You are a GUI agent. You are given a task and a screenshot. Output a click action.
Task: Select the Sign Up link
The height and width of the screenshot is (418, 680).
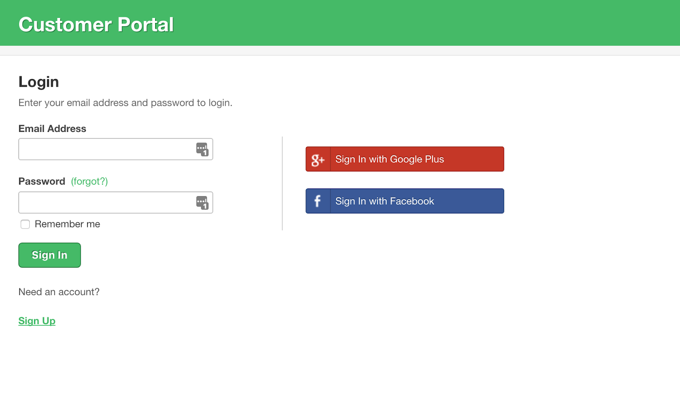click(x=37, y=321)
